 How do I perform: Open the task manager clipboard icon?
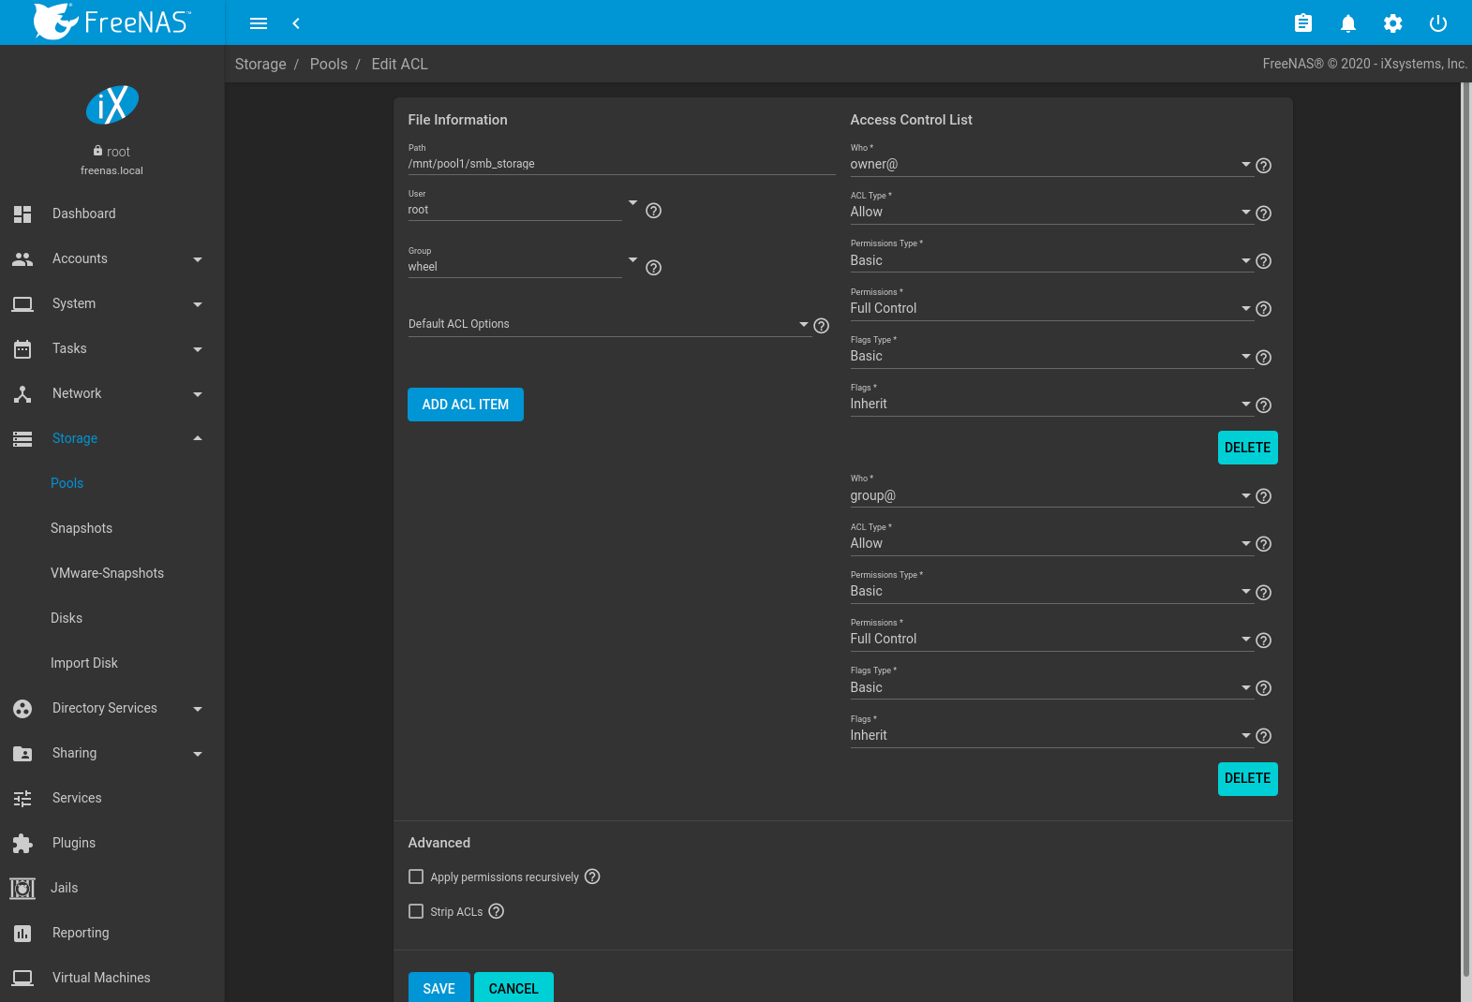pos(1302,23)
